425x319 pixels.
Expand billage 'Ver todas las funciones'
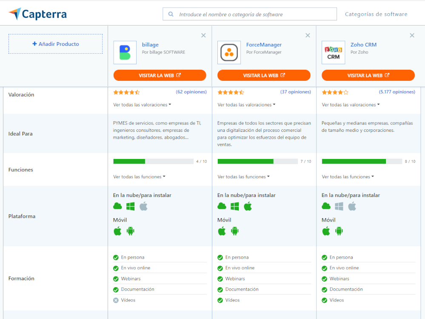coord(139,177)
